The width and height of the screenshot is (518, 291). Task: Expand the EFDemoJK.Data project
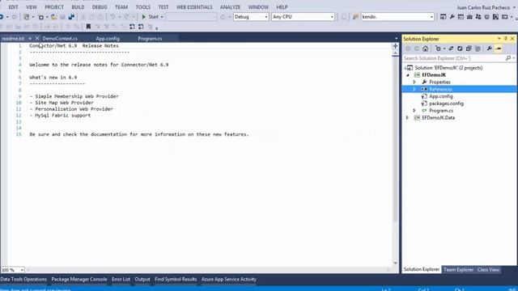coord(407,118)
